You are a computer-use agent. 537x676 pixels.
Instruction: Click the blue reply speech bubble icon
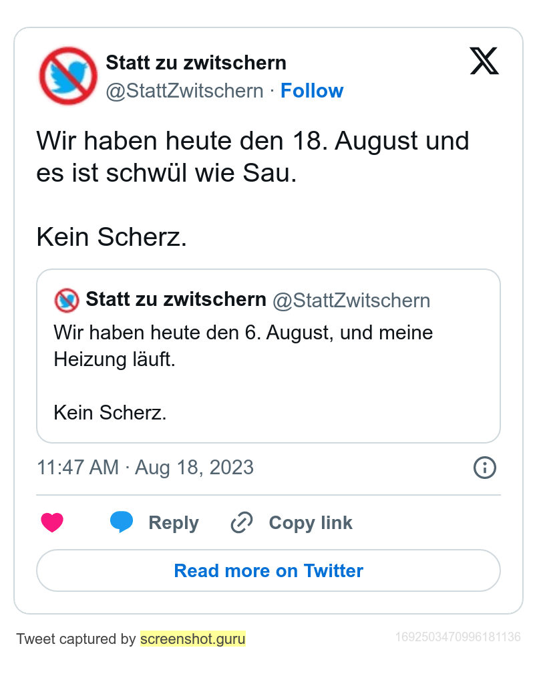click(x=121, y=522)
